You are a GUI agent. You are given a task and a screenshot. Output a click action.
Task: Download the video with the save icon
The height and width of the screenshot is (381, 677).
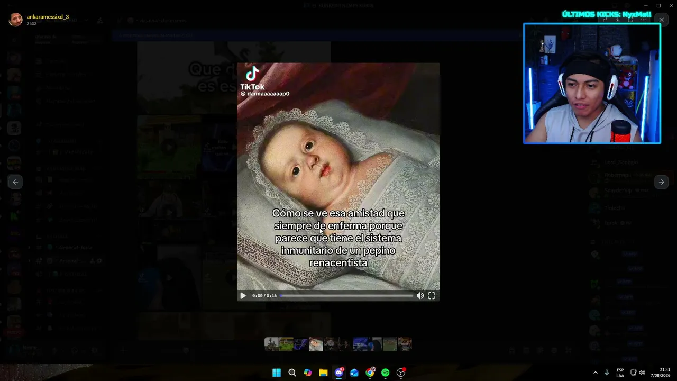coord(618,20)
